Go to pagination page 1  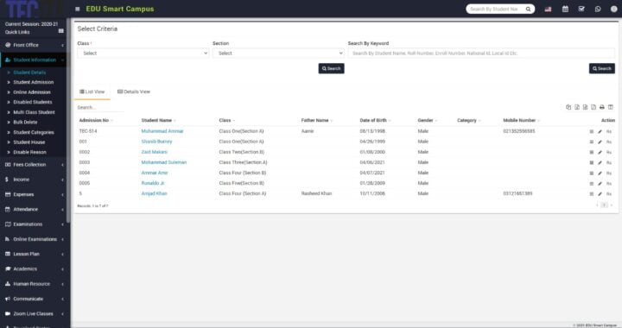click(604, 205)
